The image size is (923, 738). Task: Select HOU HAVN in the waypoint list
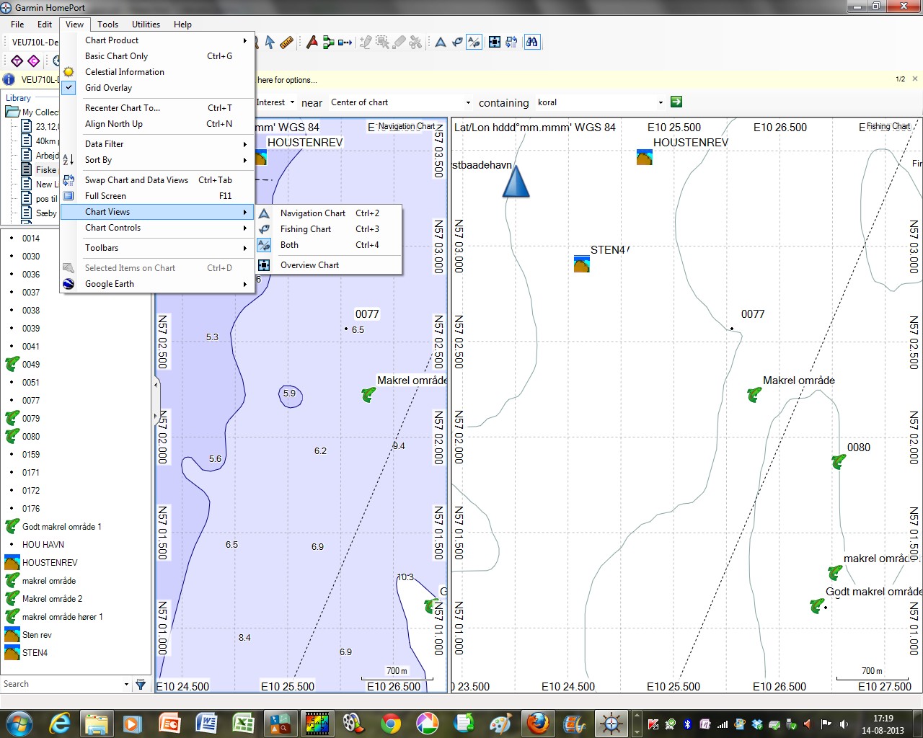coord(43,545)
